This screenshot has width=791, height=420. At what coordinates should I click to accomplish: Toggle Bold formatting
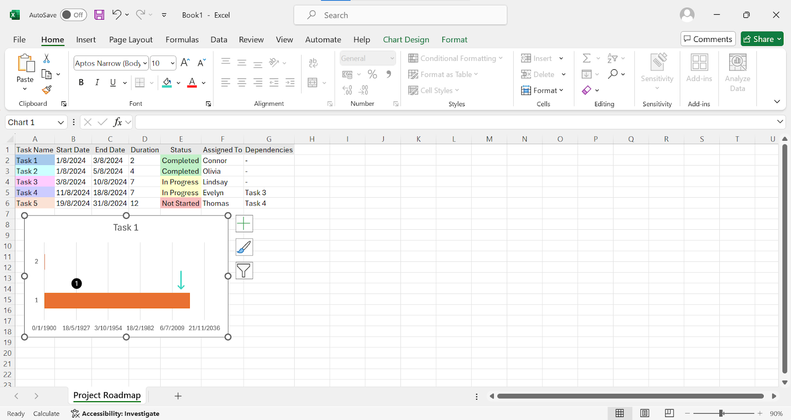81,83
